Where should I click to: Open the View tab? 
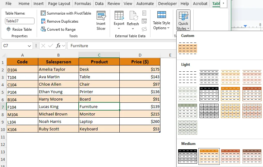[x=128, y=3]
